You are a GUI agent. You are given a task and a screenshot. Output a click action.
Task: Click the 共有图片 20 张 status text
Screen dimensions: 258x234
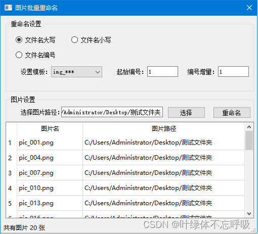[x=24, y=228]
